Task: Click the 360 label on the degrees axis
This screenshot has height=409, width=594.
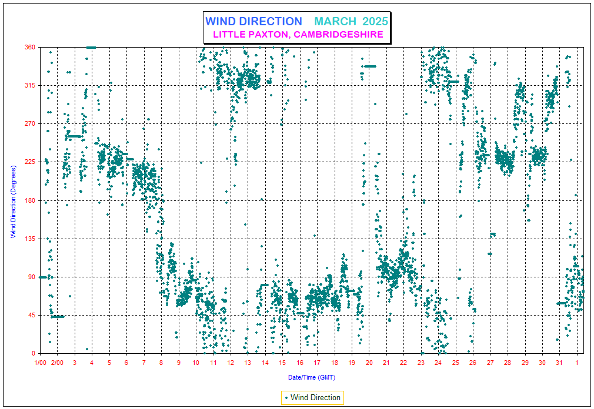Action: 31,47
